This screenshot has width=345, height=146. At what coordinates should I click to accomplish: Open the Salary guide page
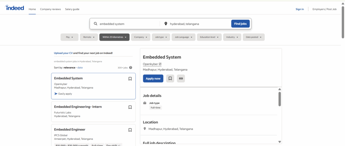[72, 9]
